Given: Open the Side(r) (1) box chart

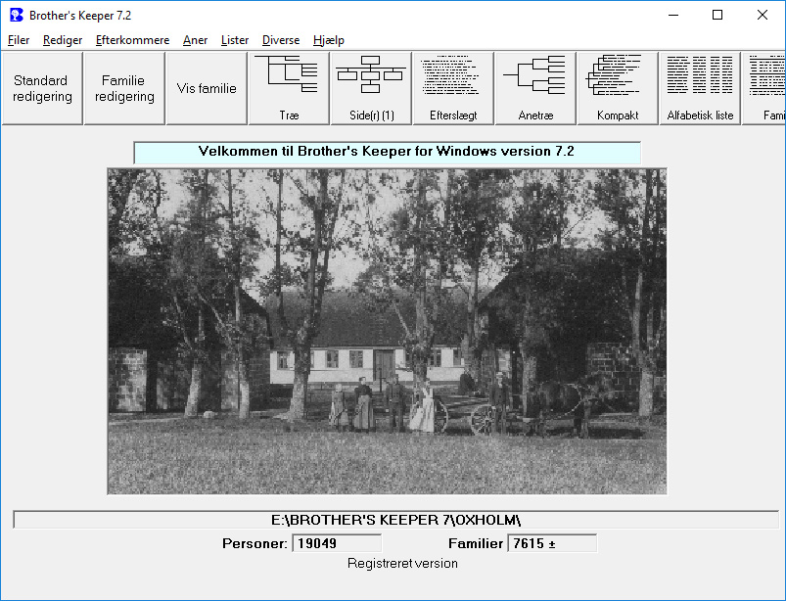Looking at the screenshot, I should 371,88.
